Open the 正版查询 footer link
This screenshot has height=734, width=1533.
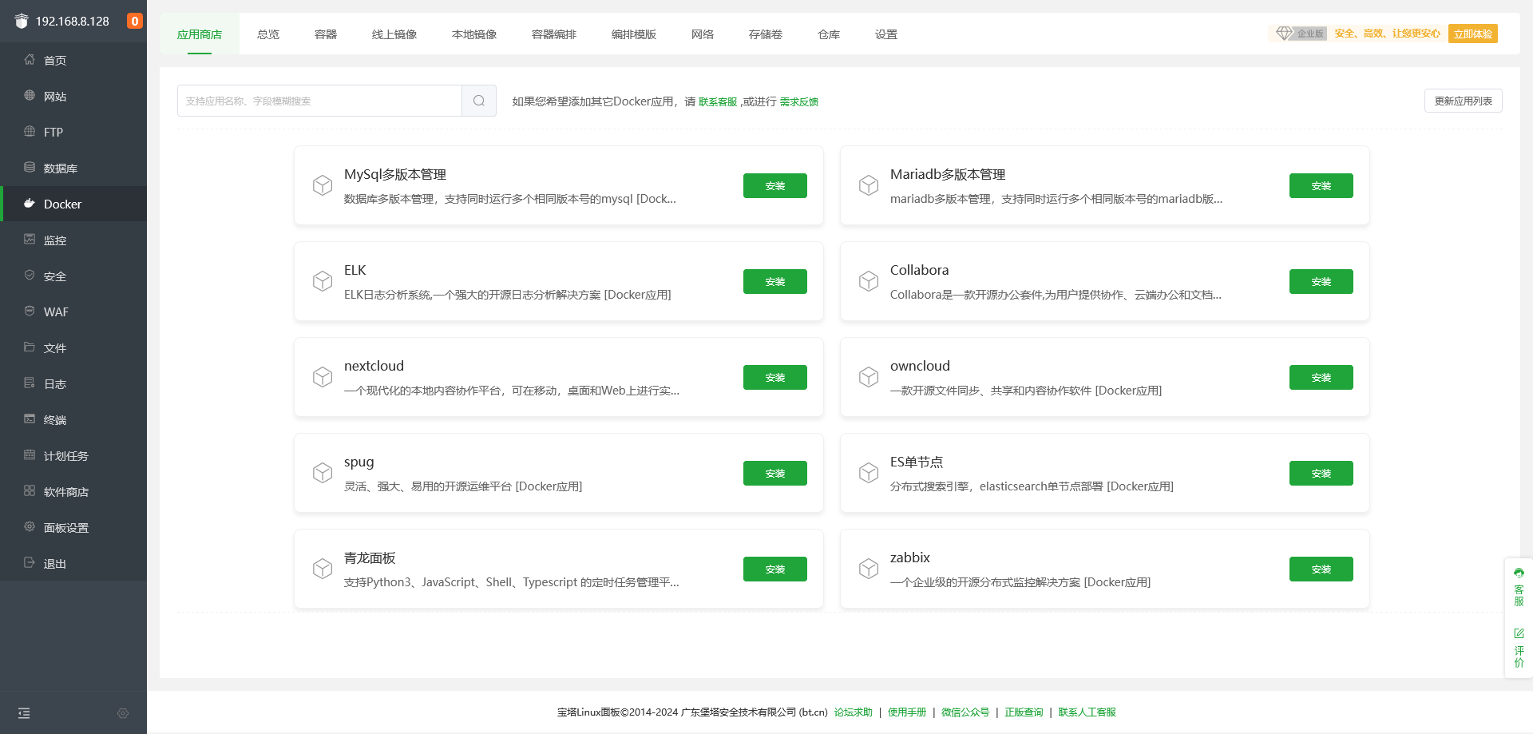(1024, 712)
